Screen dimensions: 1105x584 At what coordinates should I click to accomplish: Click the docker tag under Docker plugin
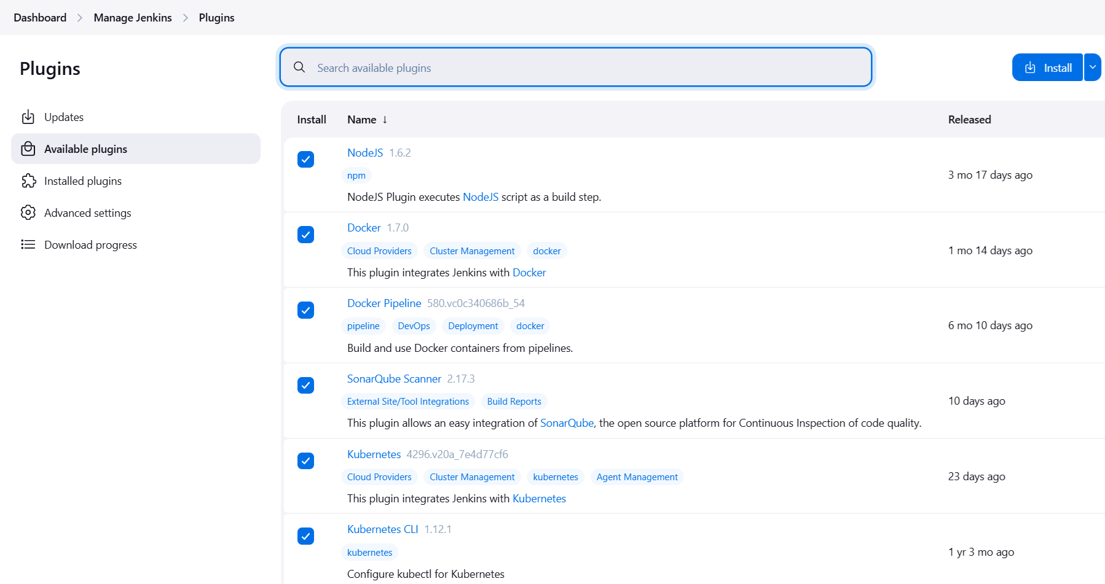tap(547, 251)
